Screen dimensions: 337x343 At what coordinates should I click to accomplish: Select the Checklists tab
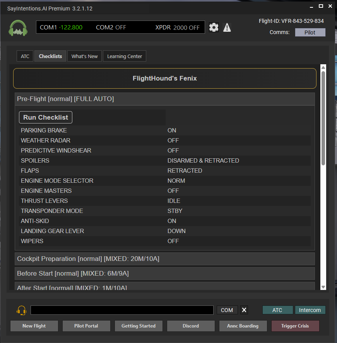pos(50,56)
